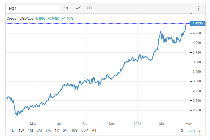Switch to the 1M time range

(x=30, y=130)
